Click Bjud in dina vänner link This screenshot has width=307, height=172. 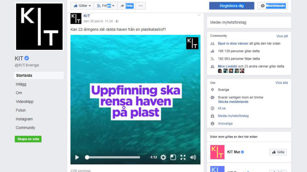pyautogui.click(x=233, y=43)
